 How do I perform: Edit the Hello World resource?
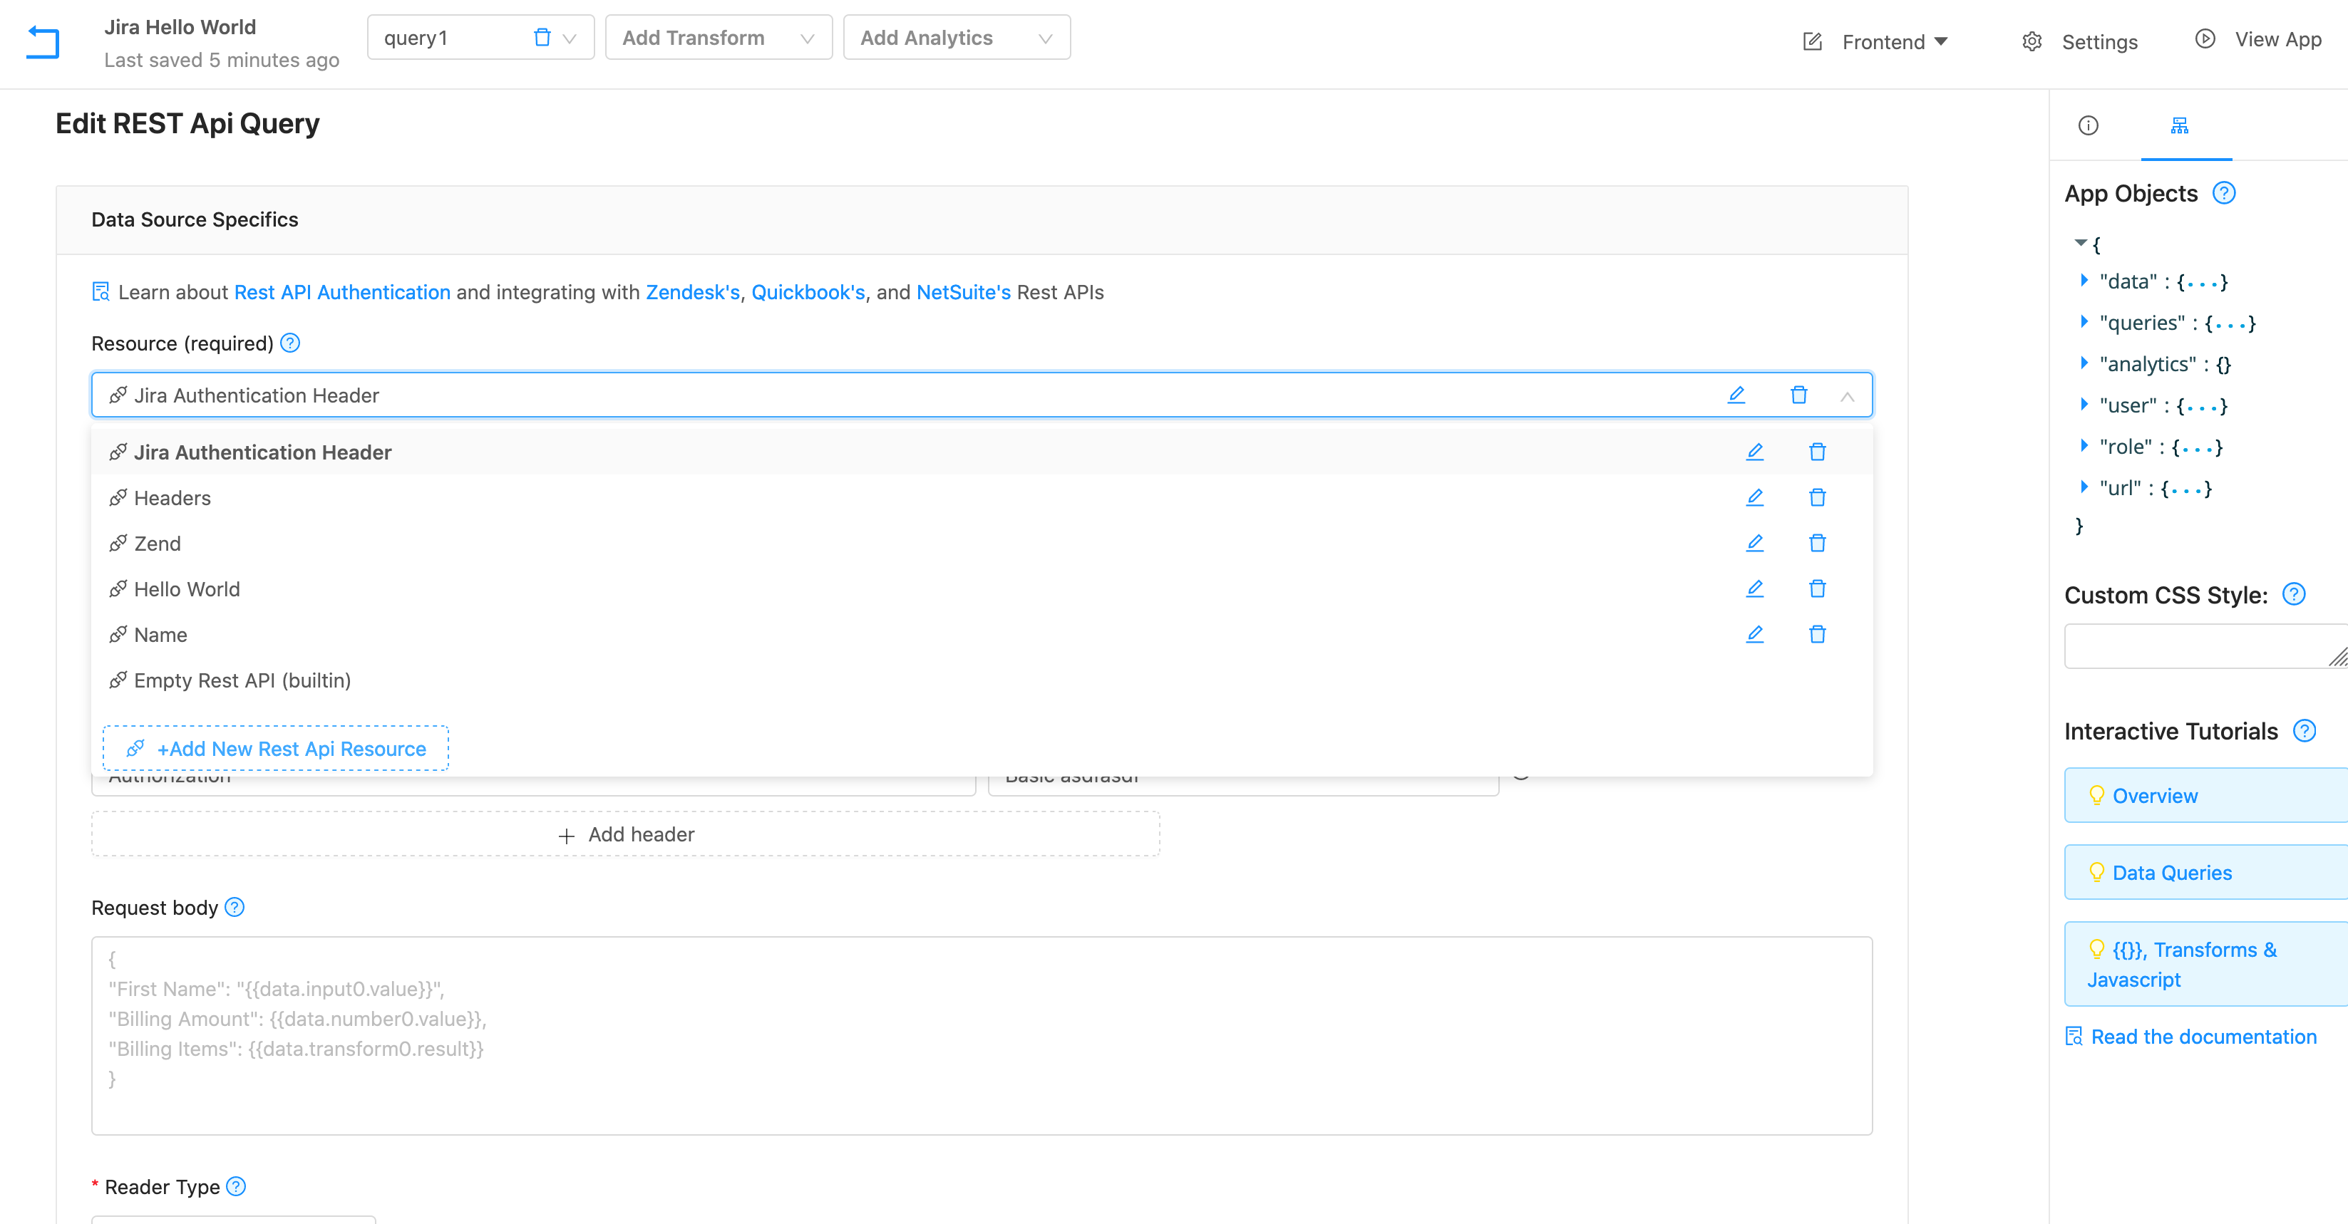(1755, 588)
